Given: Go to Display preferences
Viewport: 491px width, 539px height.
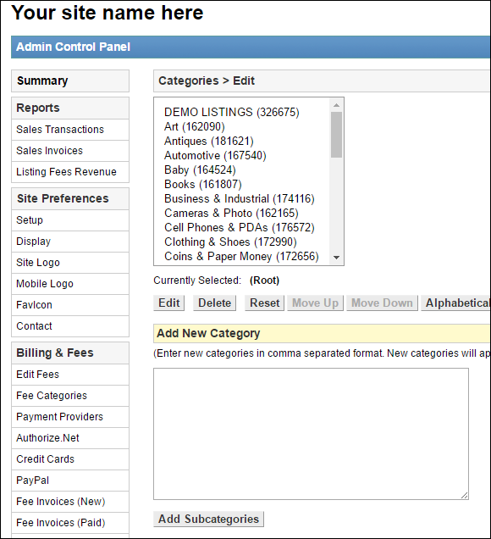Looking at the screenshot, I should coord(70,242).
